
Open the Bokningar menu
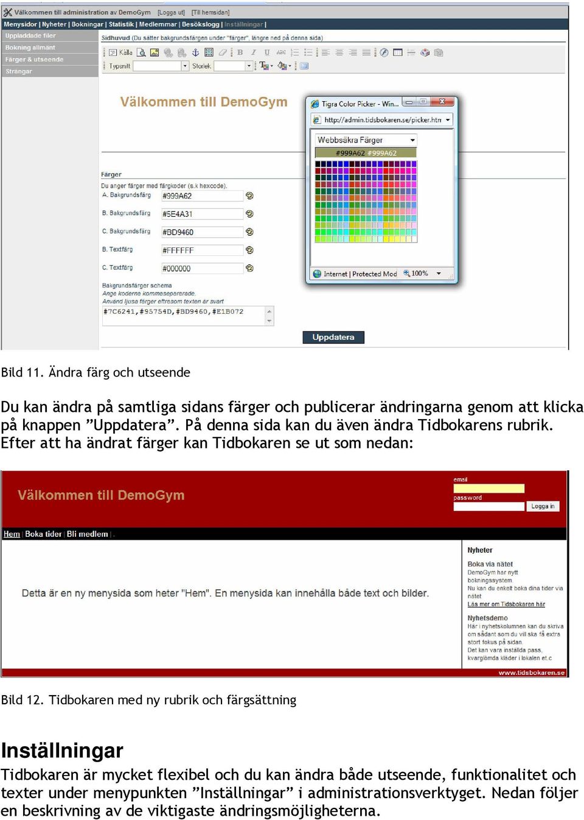click(88, 24)
